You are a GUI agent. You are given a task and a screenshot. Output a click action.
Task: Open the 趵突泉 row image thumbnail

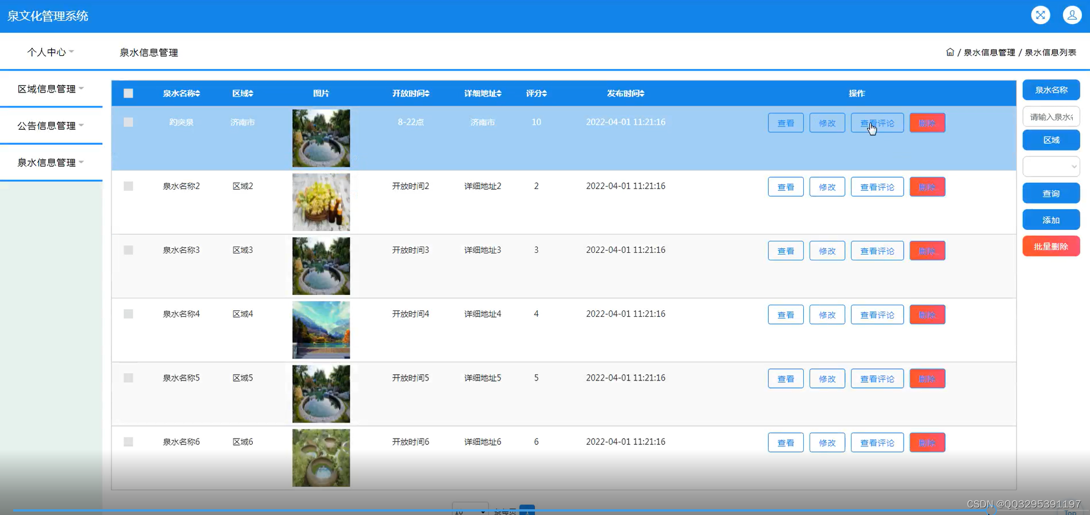pyautogui.click(x=321, y=138)
